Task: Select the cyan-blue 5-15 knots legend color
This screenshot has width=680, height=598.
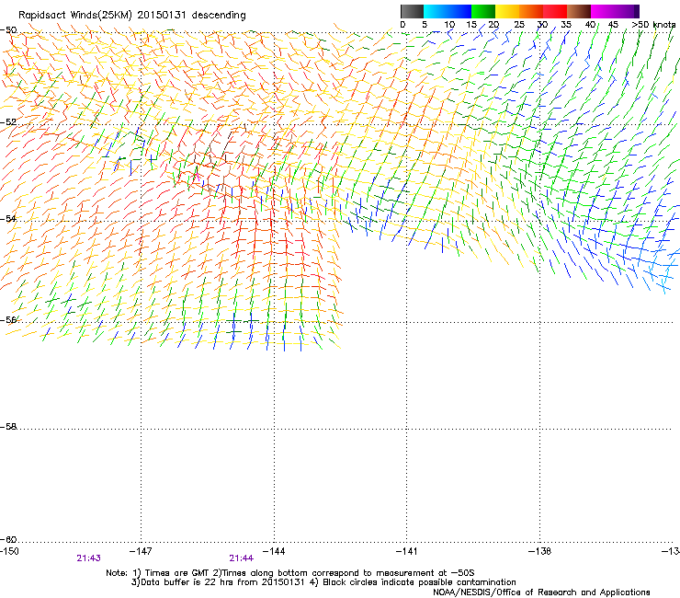Action: tap(448, 11)
